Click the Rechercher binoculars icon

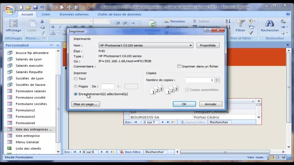[270, 26]
